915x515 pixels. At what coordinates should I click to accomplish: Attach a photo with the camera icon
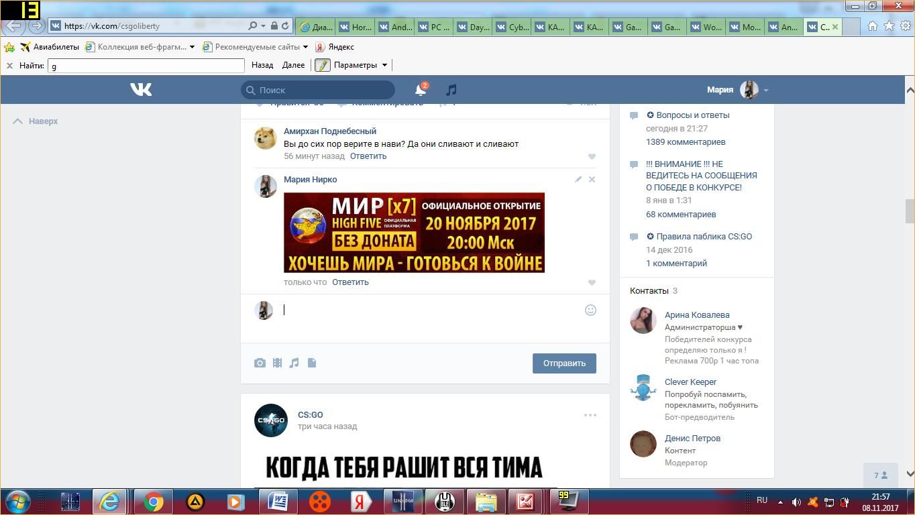[260, 363]
